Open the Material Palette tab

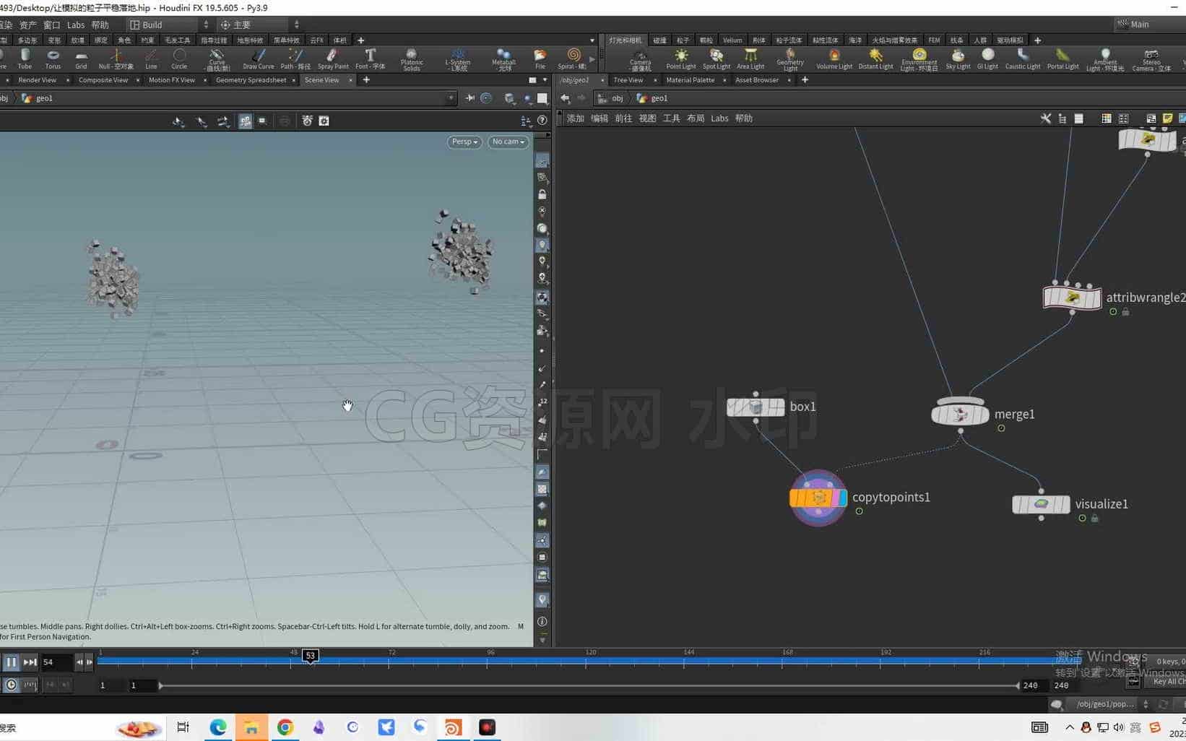pos(690,80)
